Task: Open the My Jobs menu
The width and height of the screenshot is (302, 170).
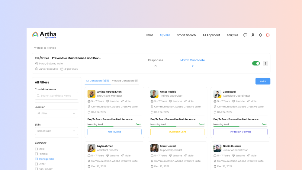Action: point(165,35)
